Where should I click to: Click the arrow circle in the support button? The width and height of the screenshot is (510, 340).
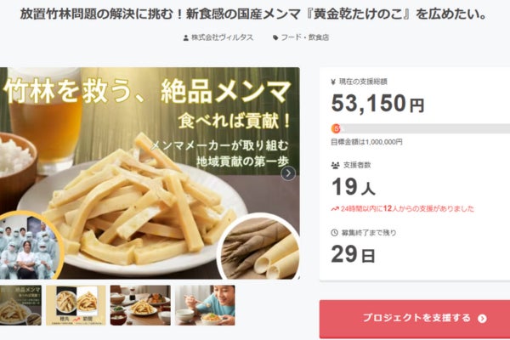click(x=482, y=319)
